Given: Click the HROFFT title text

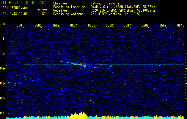Looking at the screenshot, I should pos(18,2).
